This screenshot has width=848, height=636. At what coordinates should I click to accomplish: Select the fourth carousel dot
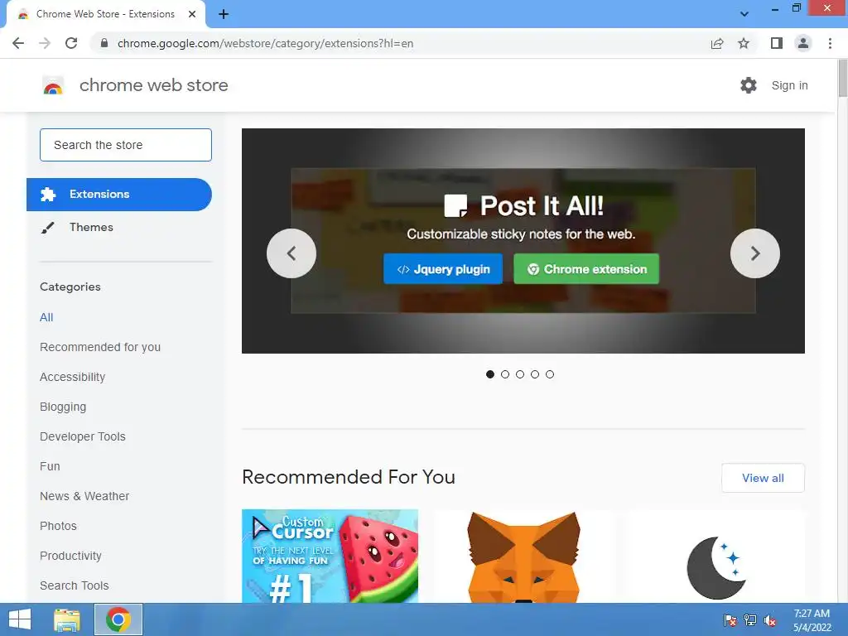point(535,374)
